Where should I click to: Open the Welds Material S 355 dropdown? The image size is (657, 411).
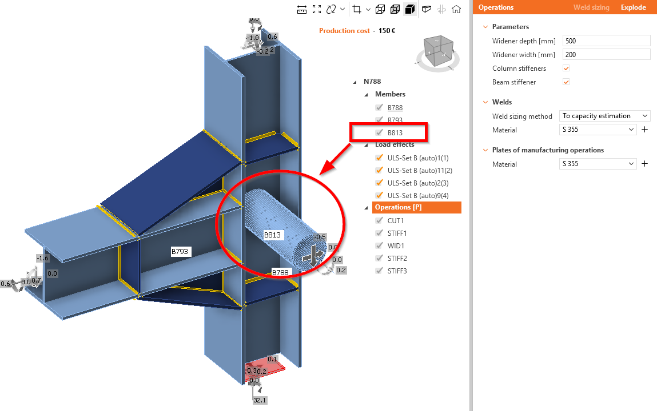pos(598,130)
